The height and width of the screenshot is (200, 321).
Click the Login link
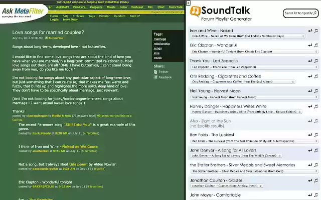coord(54,19)
